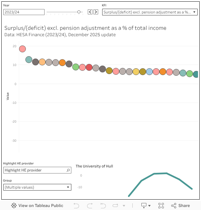
Task: Enter full screen mode
Action: [161, 206]
